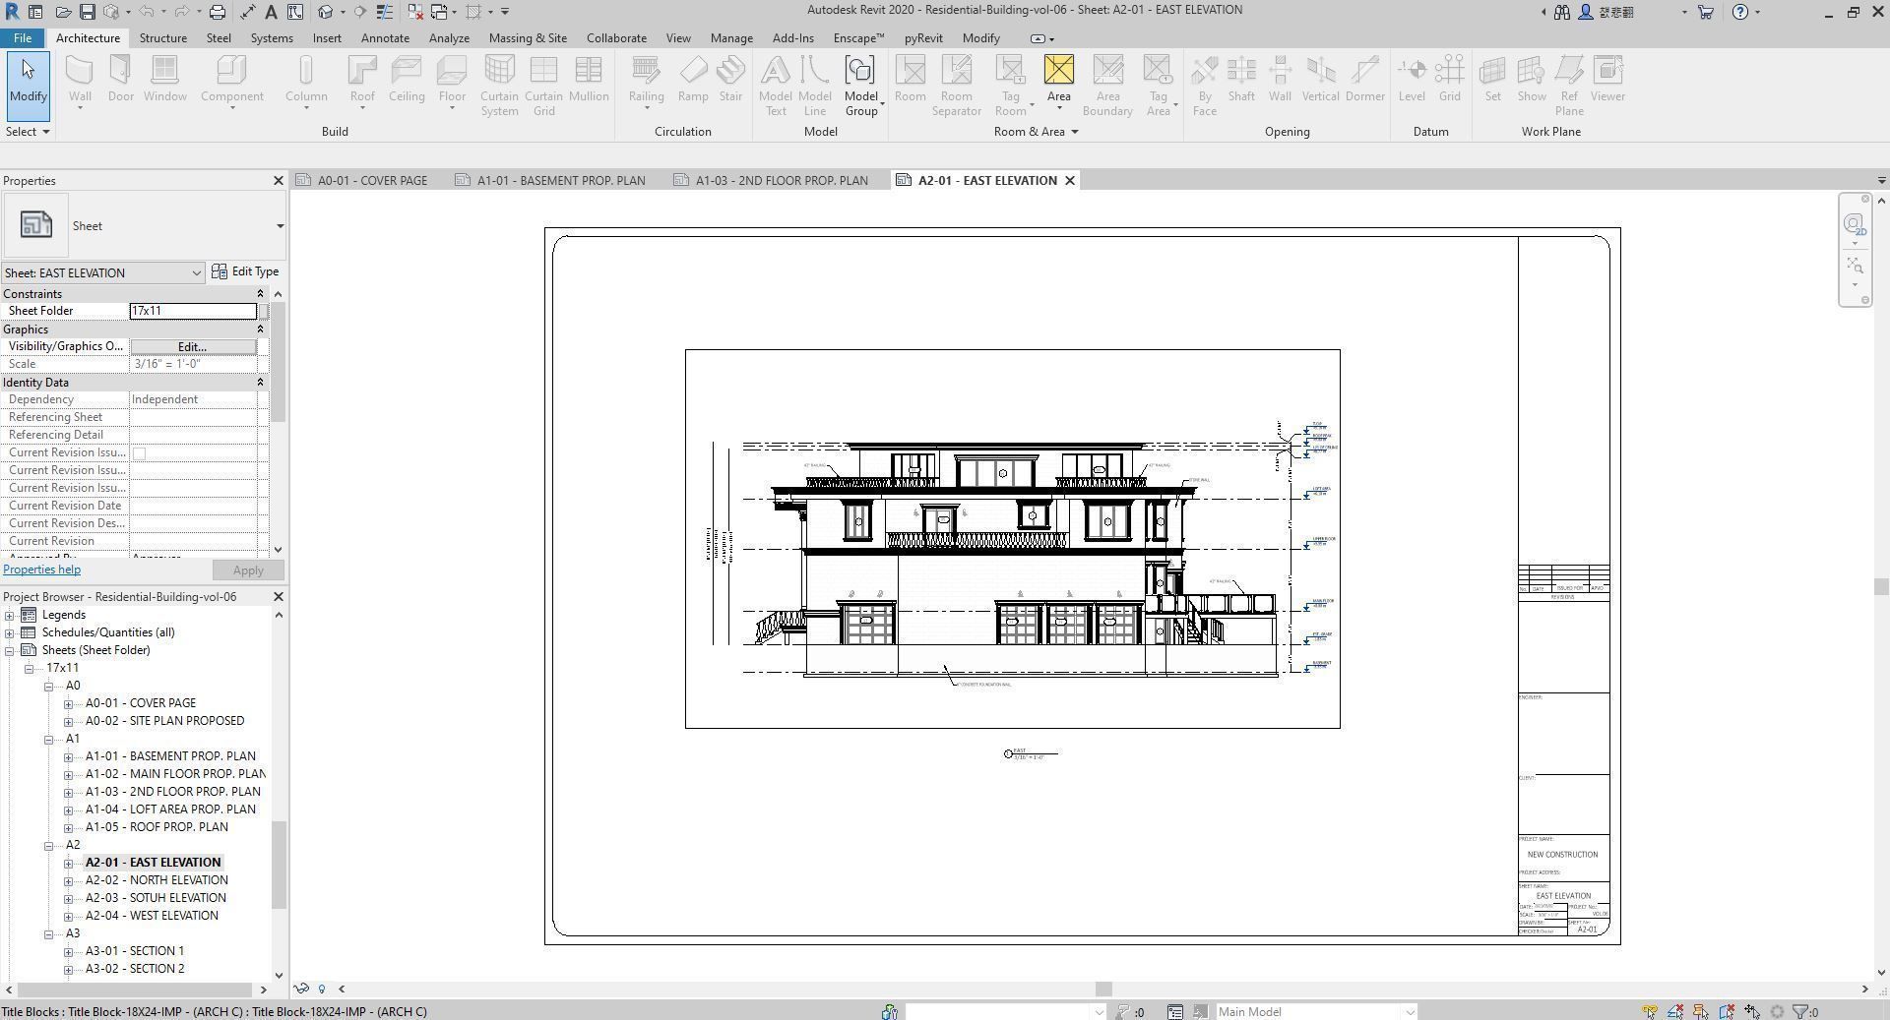This screenshot has height=1020, width=1890.
Task: Open the Model Group tool
Action: (x=861, y=86)
